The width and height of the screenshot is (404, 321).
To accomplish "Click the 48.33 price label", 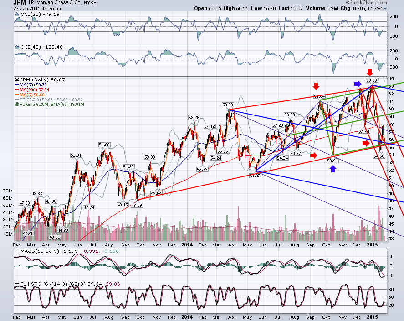I will point(37,193).
